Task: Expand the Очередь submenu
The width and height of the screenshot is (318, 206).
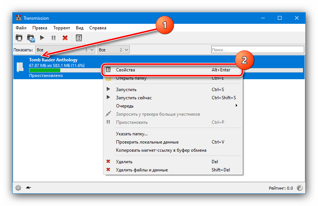Action: coord(173,106)
